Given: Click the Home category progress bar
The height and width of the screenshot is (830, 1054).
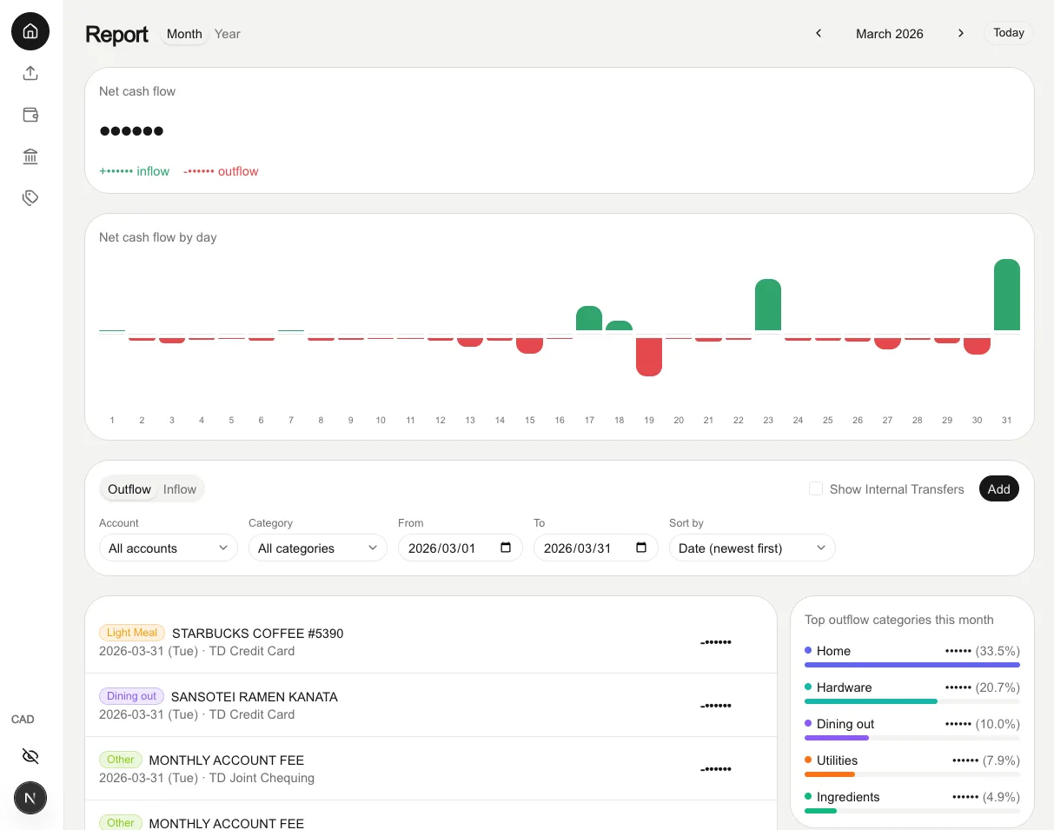Looking at the screenshot, I should pos(912,665).
